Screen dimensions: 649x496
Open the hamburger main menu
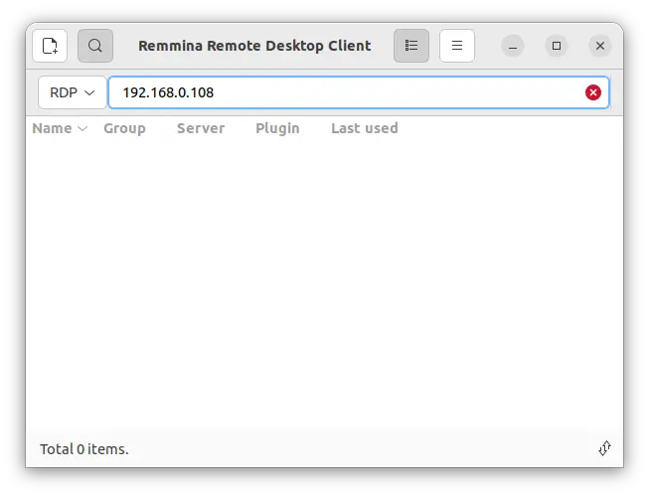(457, 46)
